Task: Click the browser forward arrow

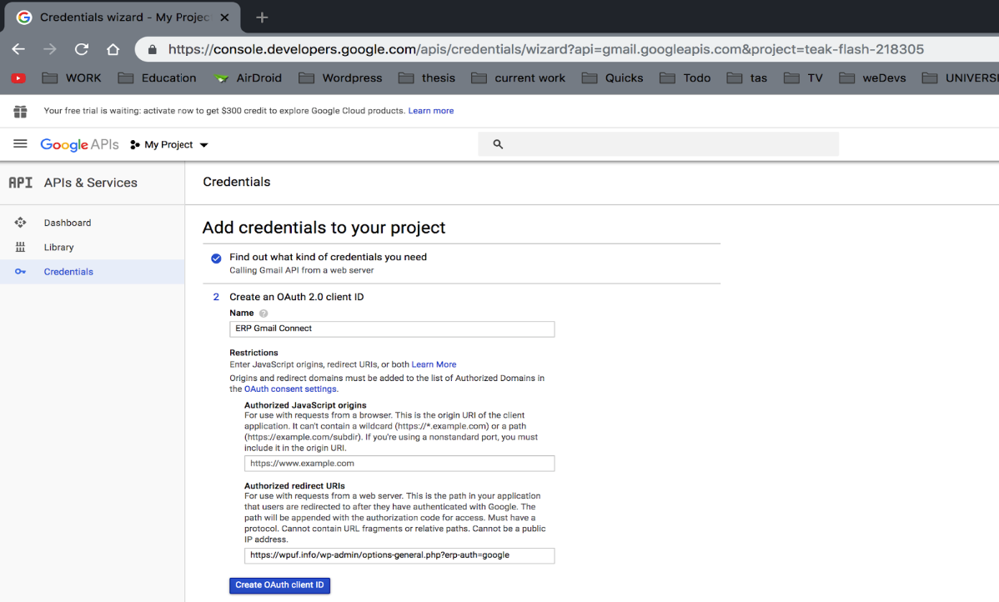Action: pyautogui.click(x=50, y=49)
